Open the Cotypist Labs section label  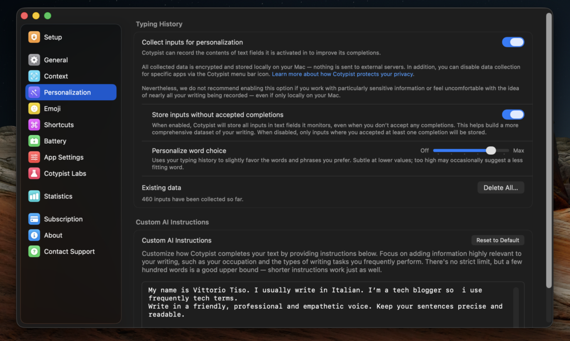(65, 174)
